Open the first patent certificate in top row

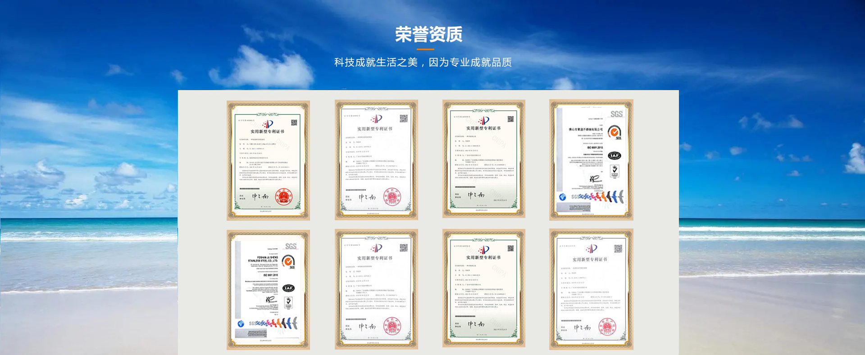coord(268,160)
